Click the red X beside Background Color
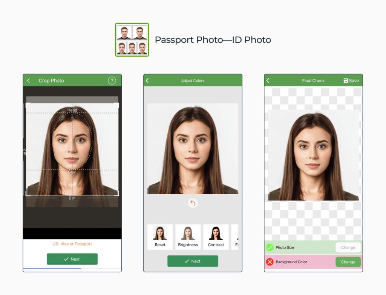Viewport: 386px width, 295px height. (269, 262)
